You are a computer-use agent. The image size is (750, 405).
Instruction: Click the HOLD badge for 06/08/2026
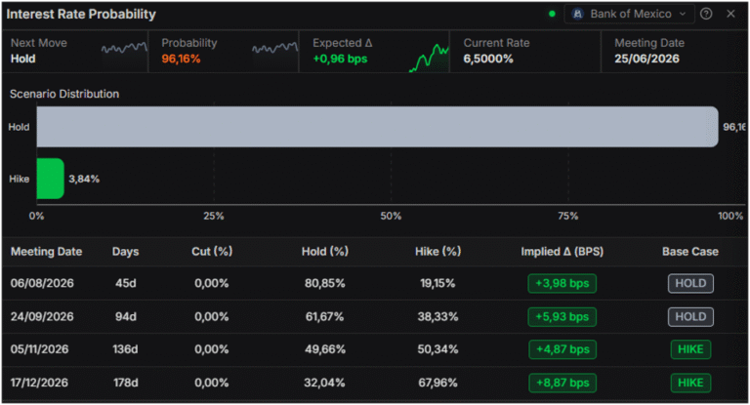[x=690, y=283]
